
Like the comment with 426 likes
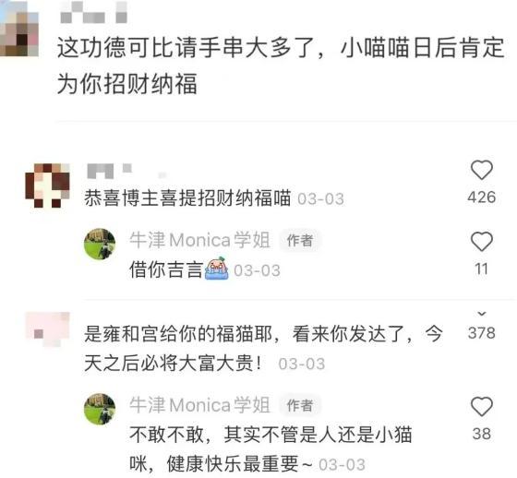481,170
